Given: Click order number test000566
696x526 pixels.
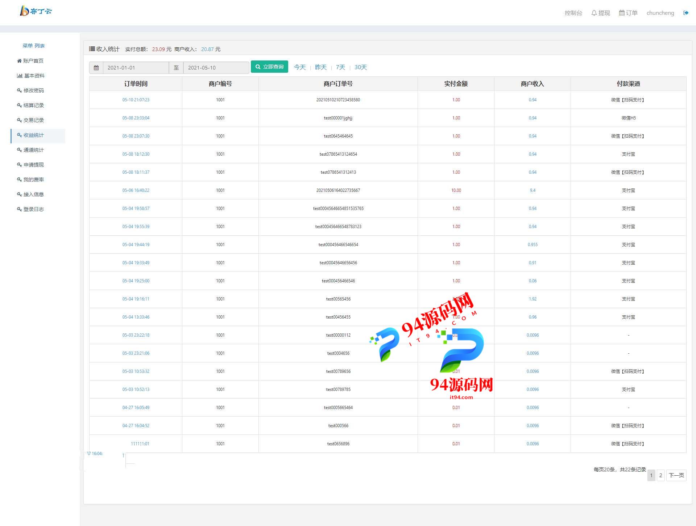Looking at the screenshot, I should point(338,426).
